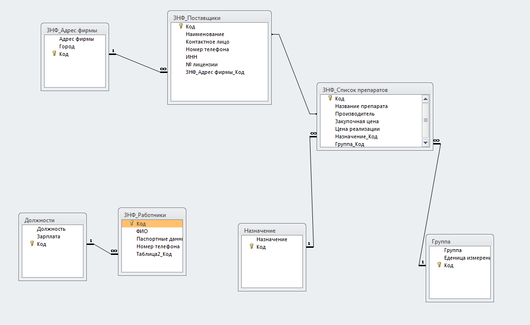Click scroll down arrow in 3НФ_Список препаратов

coord(426,143)
